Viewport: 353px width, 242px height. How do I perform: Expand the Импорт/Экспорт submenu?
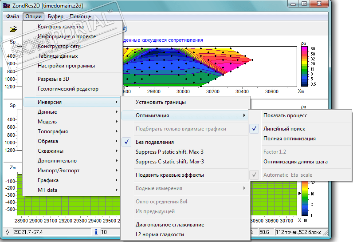(72, 171)
